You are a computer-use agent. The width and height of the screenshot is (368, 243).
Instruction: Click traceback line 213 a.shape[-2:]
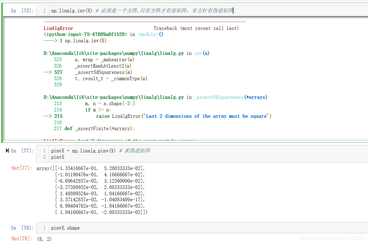tap(95, 104)
